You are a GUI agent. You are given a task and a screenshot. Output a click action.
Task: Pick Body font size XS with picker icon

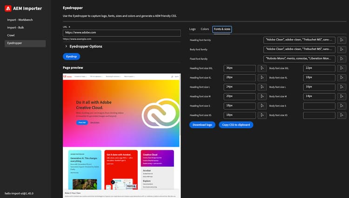click(342, 115)
